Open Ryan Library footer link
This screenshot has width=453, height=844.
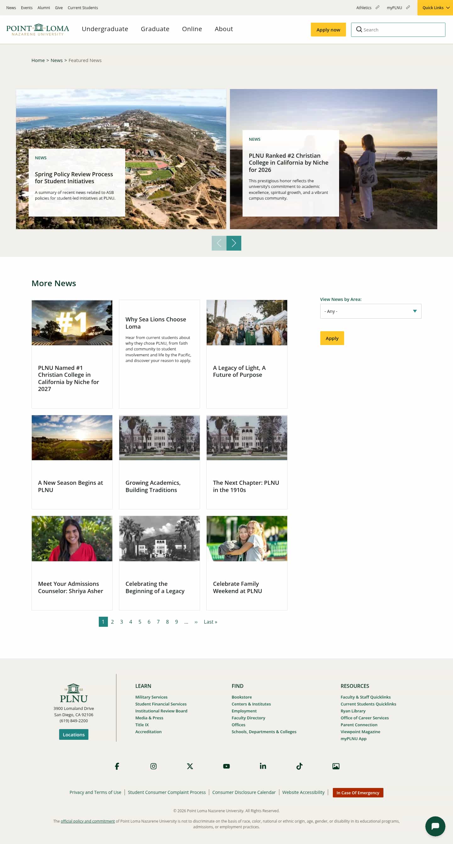[x=353, y=711]
